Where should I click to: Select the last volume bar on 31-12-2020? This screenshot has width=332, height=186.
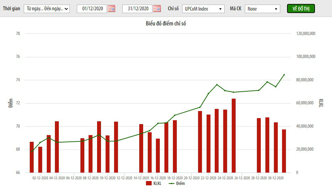pos(284,151)
